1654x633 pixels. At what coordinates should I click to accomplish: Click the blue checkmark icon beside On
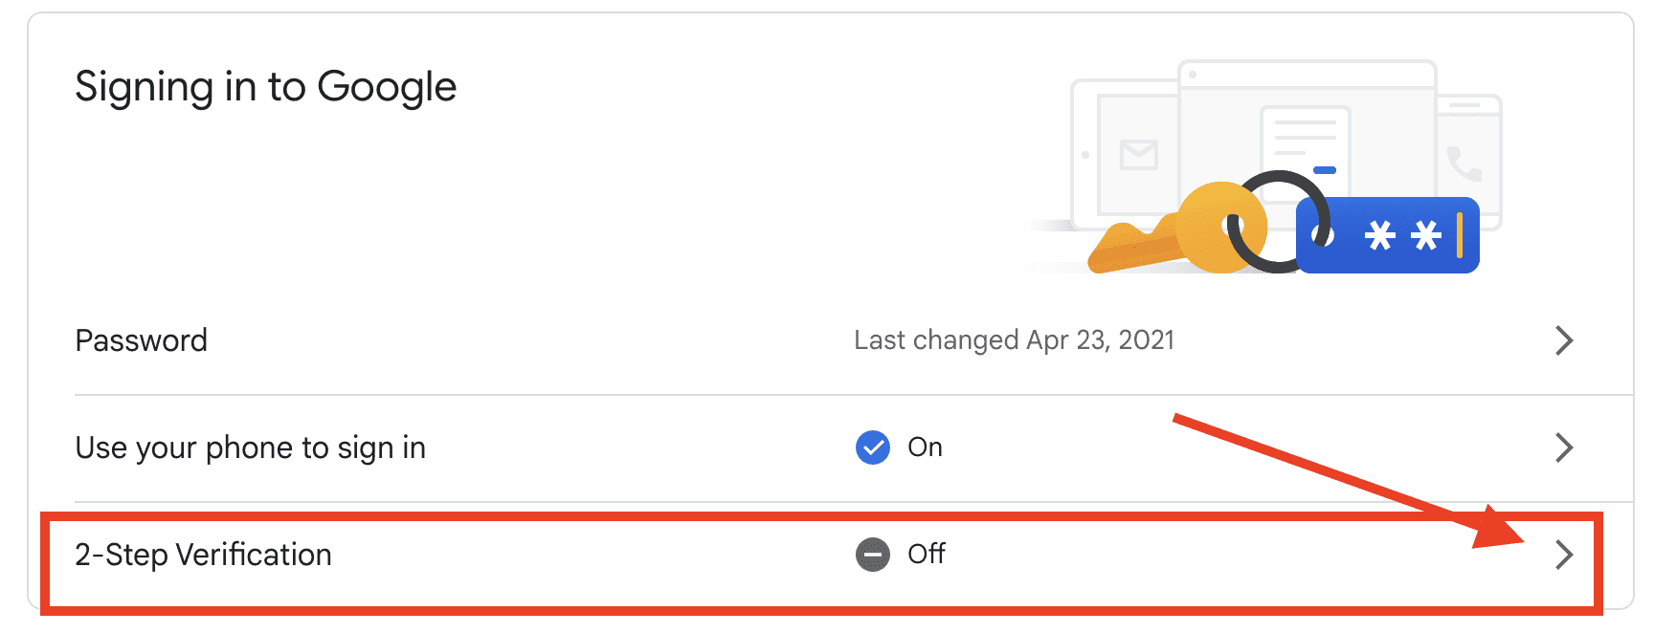click(872, 447)
